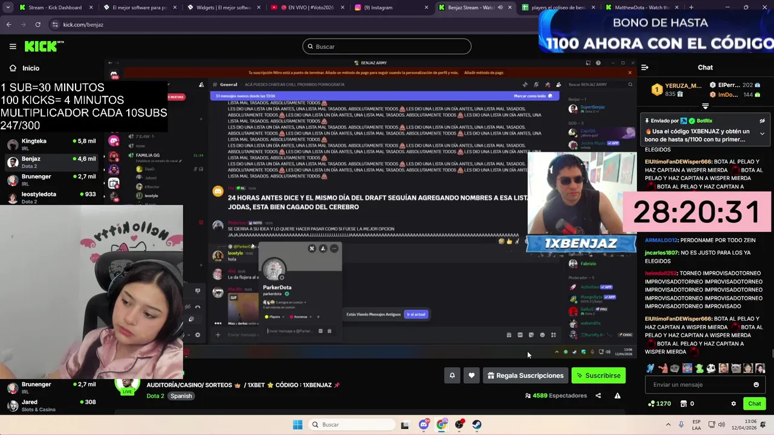Open the channel points shop icon
The height and width of the screenshot is (435, 774).
pos(683,404)
